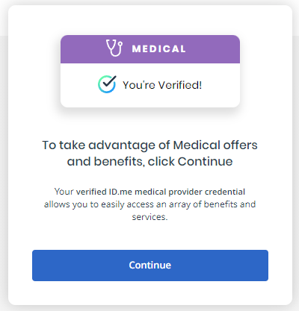The height and width of the screenshot is (311, 299).
Task: Click the word "Your" starting the description
Action: click(64, 192)
